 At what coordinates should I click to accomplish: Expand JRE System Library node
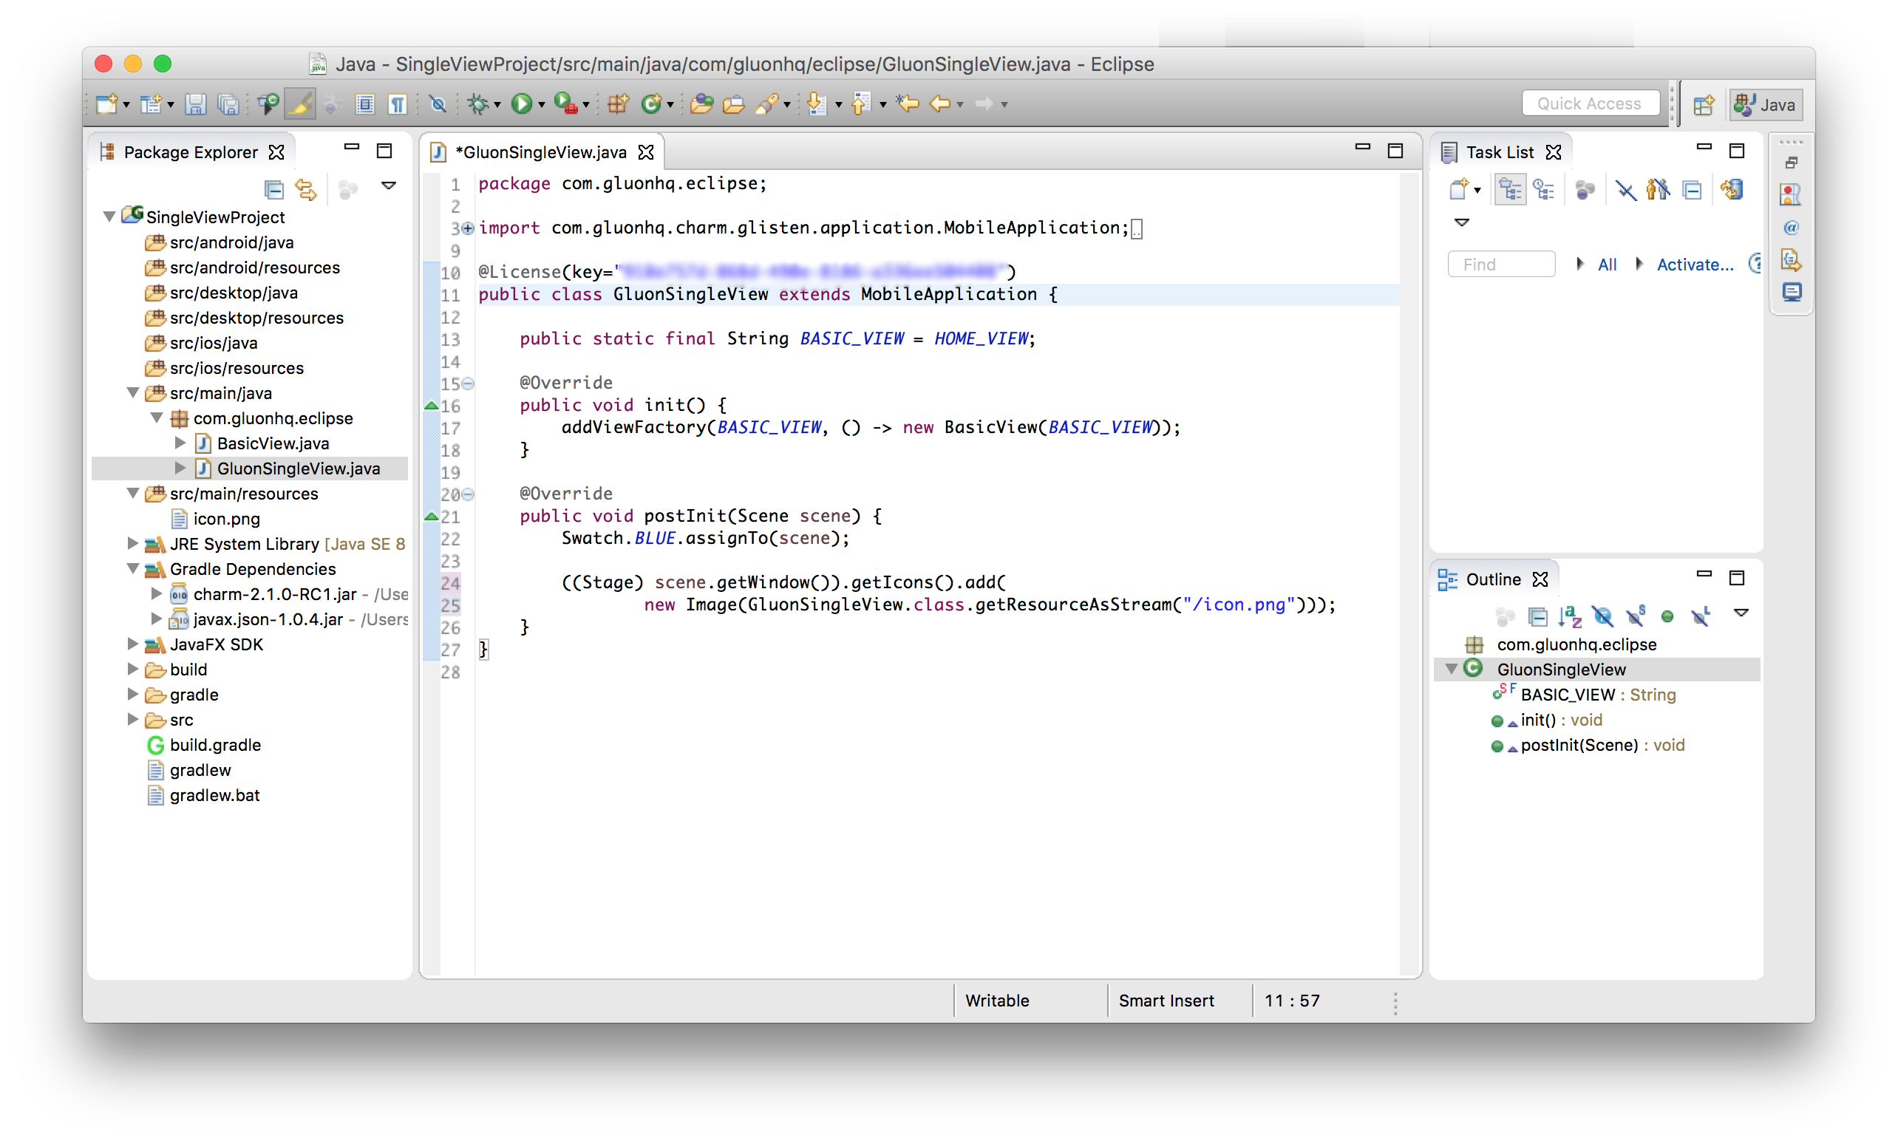pyautogui.click(x=133, y=544)
